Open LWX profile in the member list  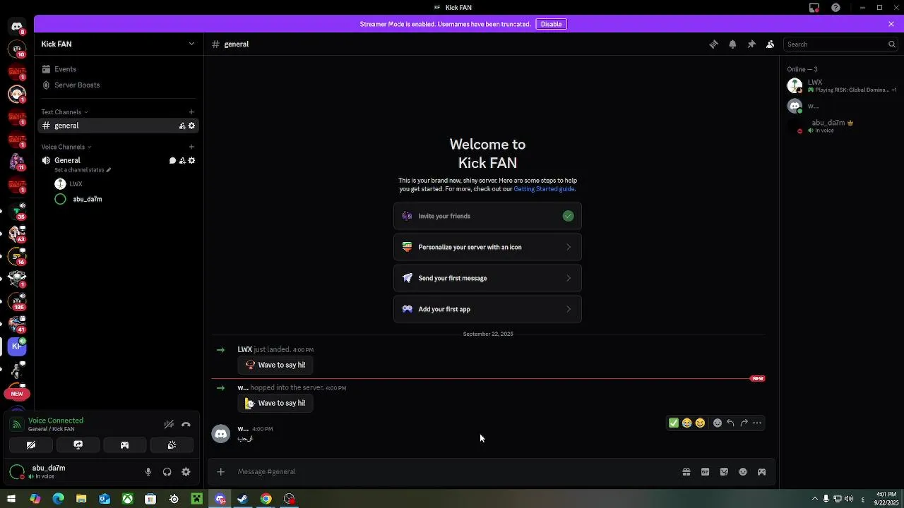point(842,85)
